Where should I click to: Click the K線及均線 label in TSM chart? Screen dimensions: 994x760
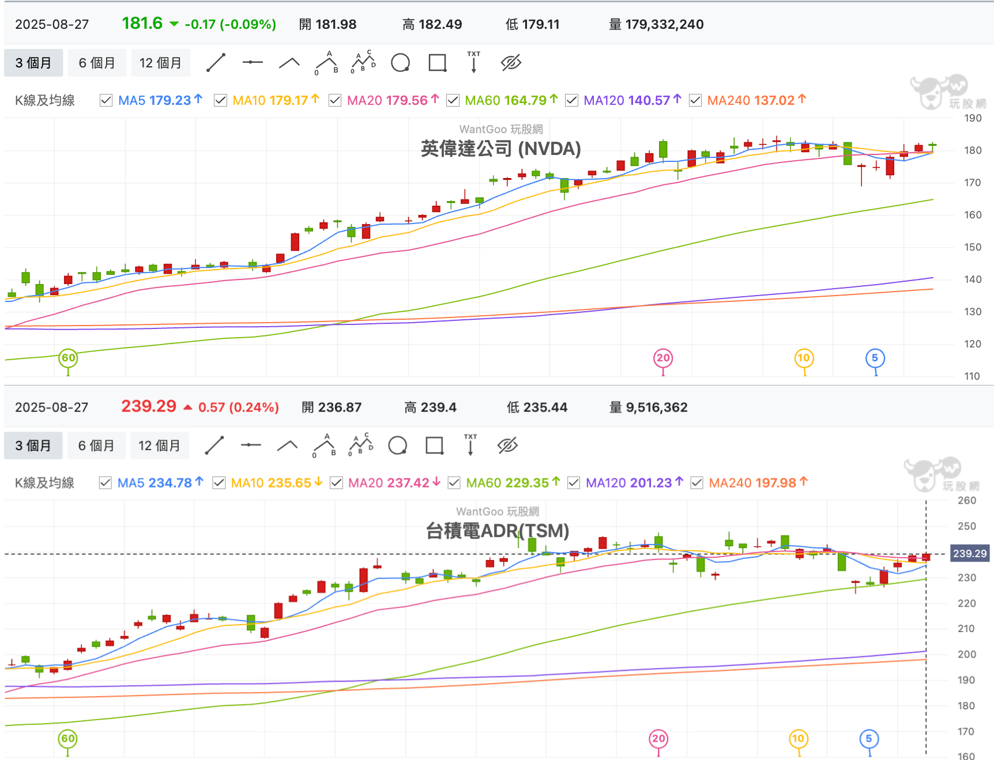[45, 483]
